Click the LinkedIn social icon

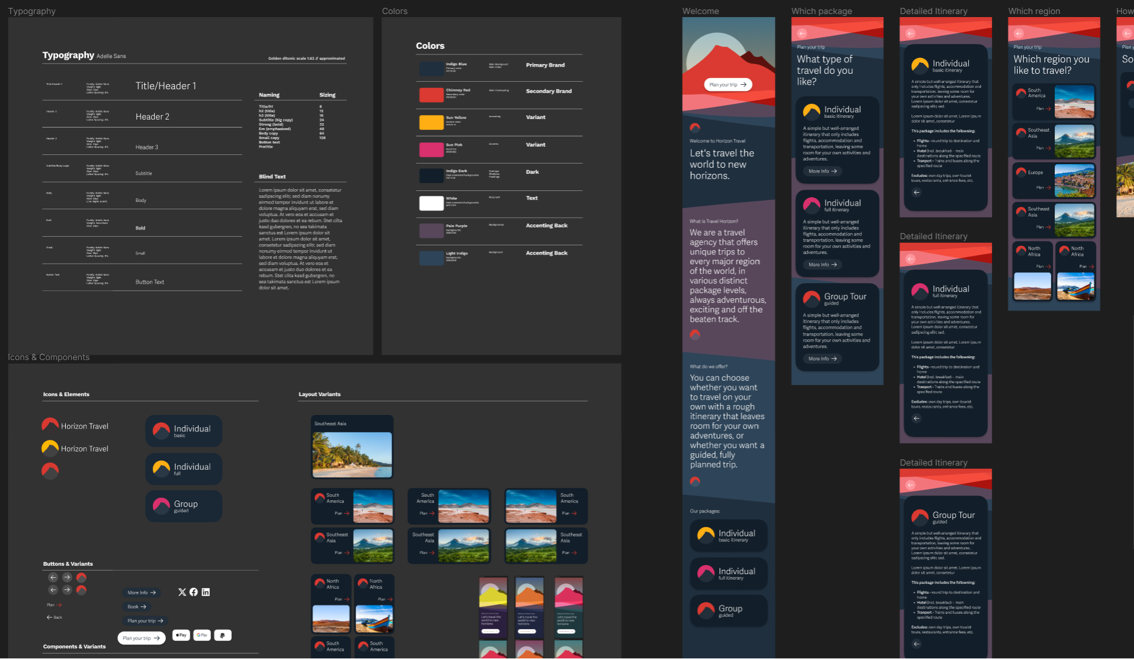point(205,592)
